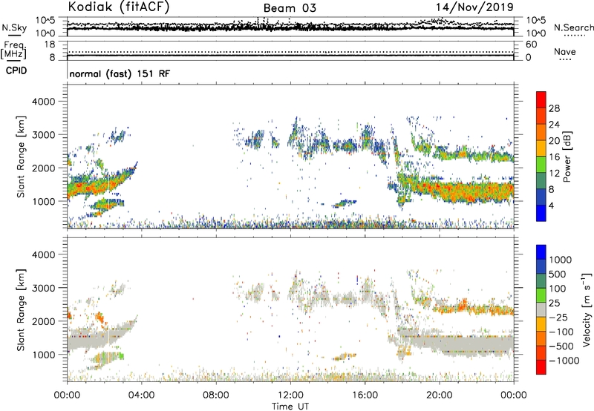Click the red bottom of the Velocity color bar
The image size is (594, 411).
tap(541, 367)
